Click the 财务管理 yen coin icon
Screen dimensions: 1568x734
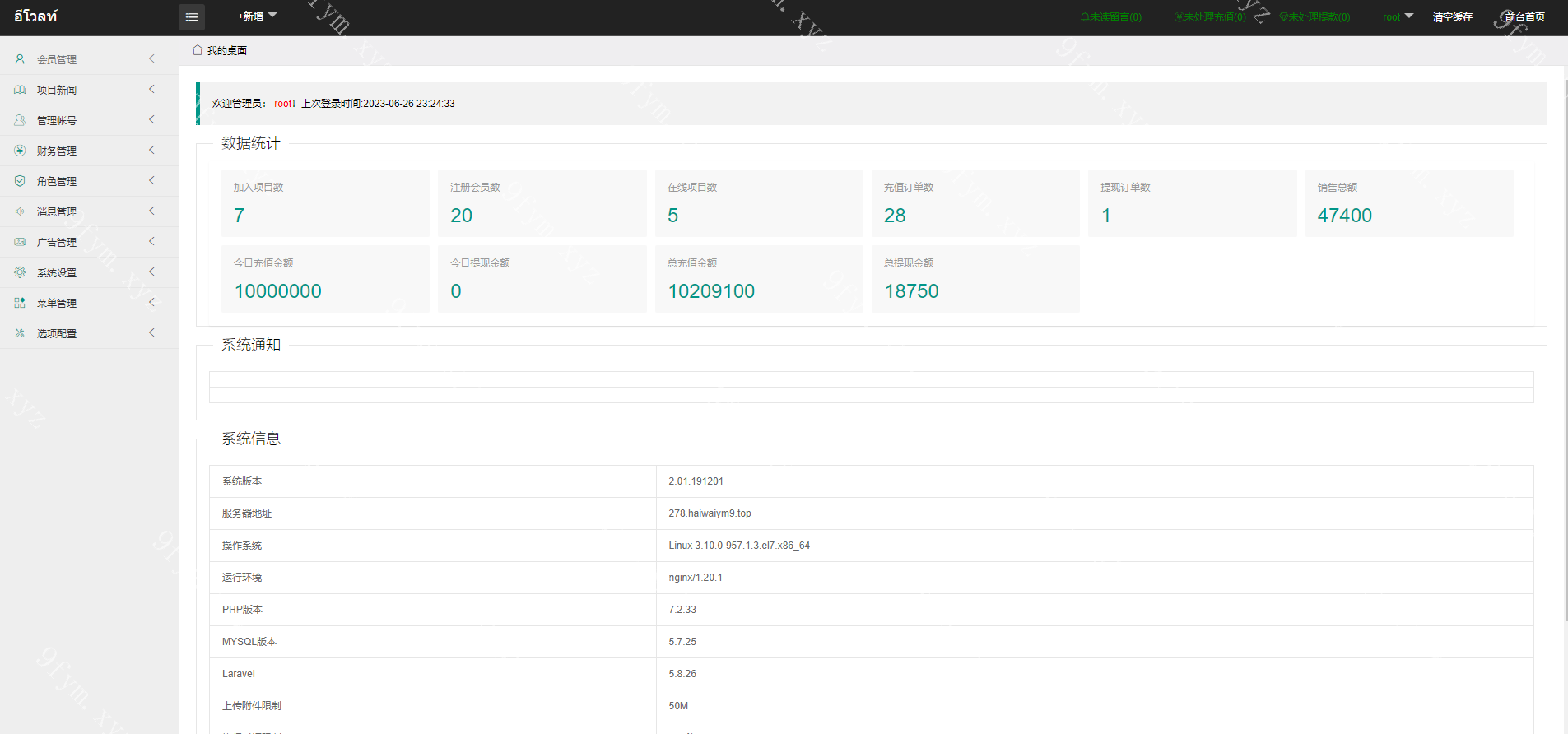click(20, 151)
